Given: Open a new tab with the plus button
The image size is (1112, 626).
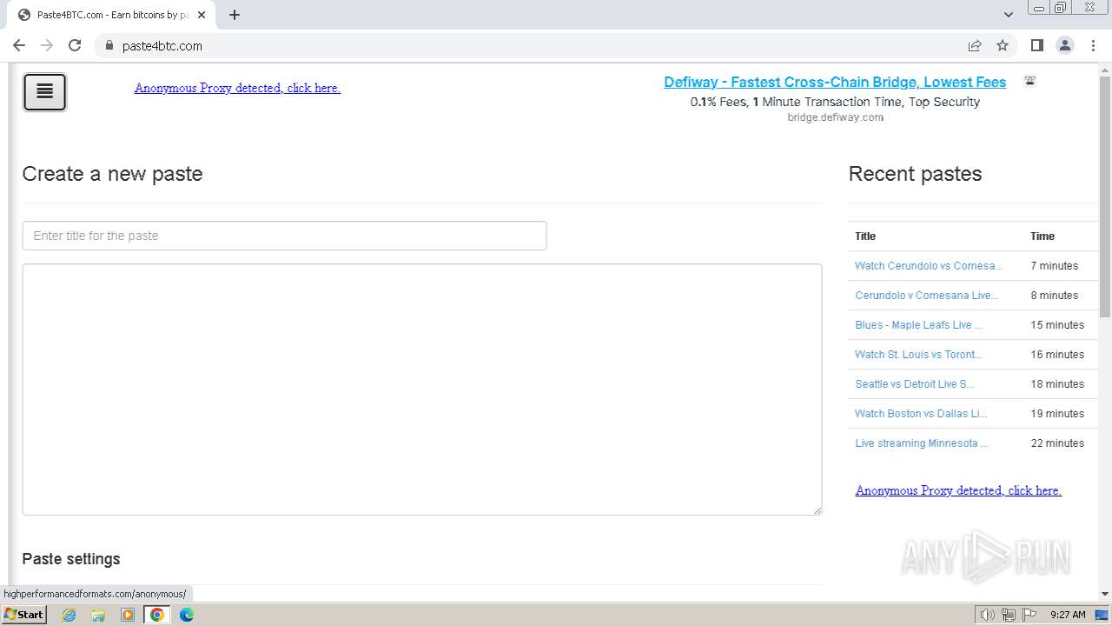Looking at the screenshot, I should (x=235, y=15).
